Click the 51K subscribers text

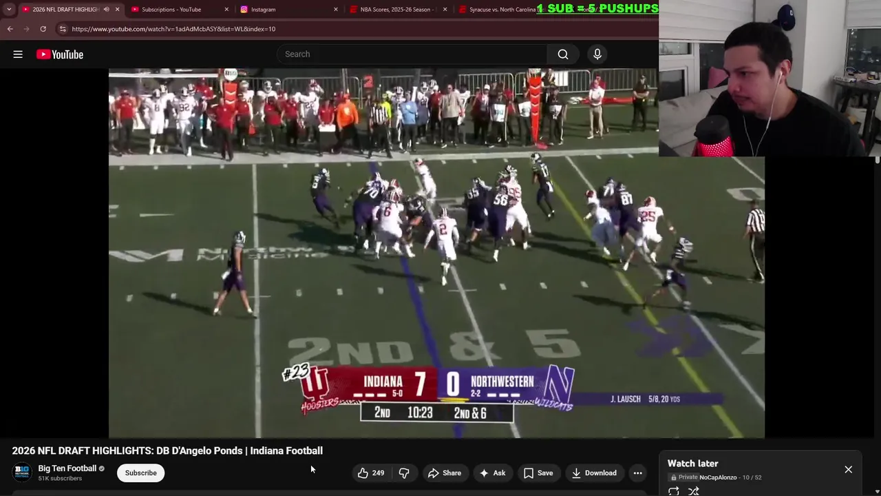pos(60,479)
